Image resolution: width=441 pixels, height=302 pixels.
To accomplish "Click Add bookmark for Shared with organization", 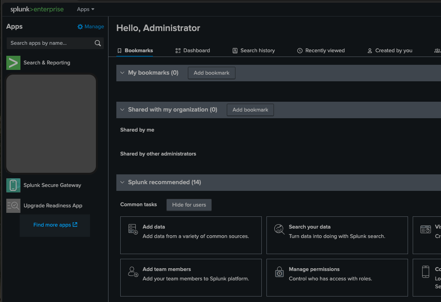I will [x=250, y=110].
